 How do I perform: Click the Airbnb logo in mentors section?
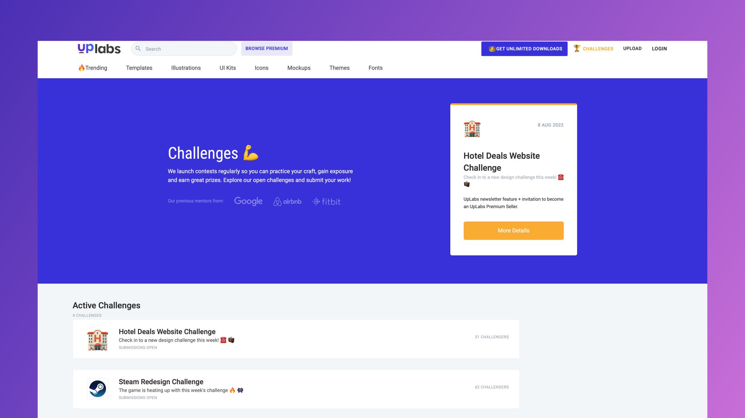click(288, 200)
